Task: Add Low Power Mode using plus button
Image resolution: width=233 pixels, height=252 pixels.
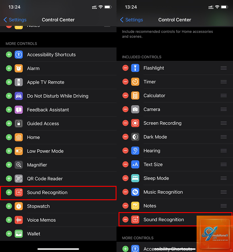Action: (x=9, y=151)
